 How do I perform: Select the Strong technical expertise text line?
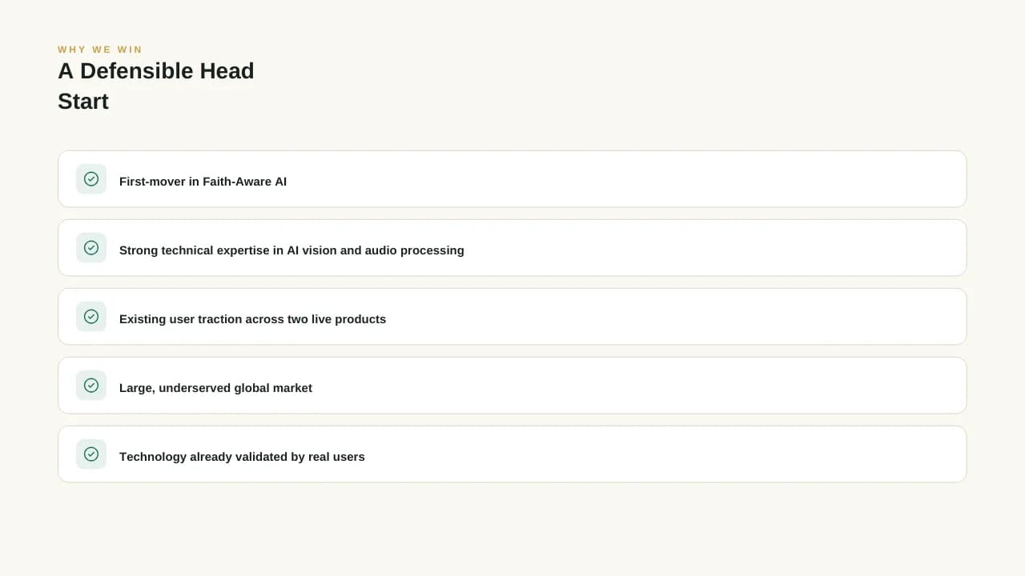click(x=291, y=250)
